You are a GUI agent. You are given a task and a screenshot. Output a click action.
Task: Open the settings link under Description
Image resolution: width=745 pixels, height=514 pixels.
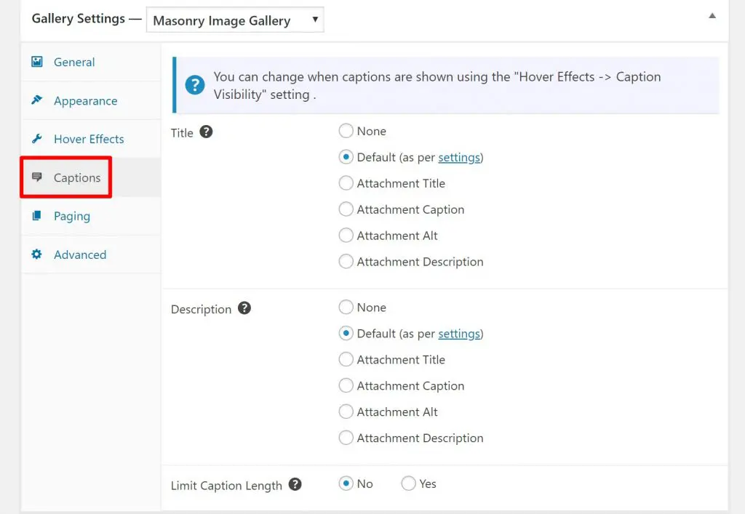pos(458,334)
